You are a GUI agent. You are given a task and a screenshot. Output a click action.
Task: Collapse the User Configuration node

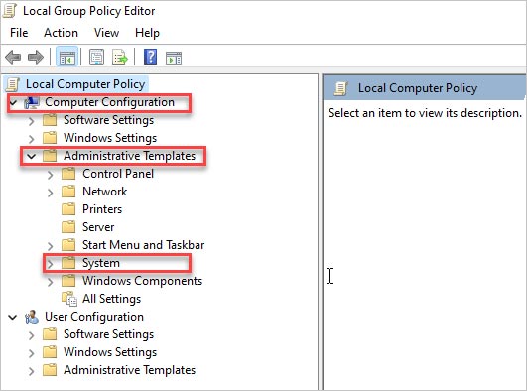point(13,317)
